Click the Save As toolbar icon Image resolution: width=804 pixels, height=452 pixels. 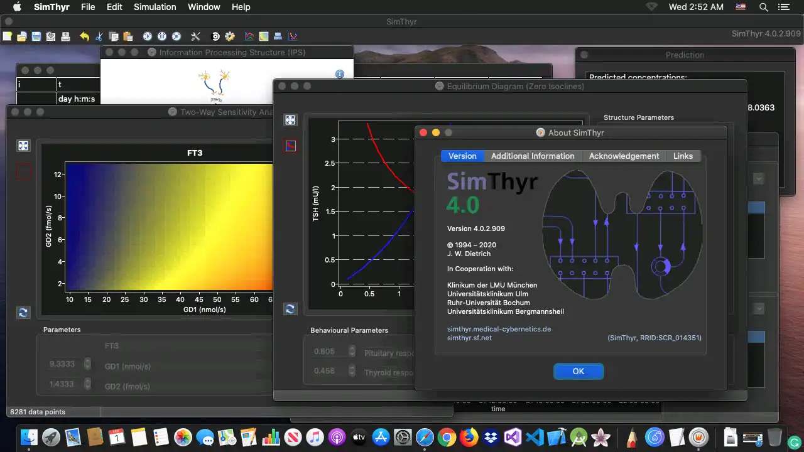point(51,36)
